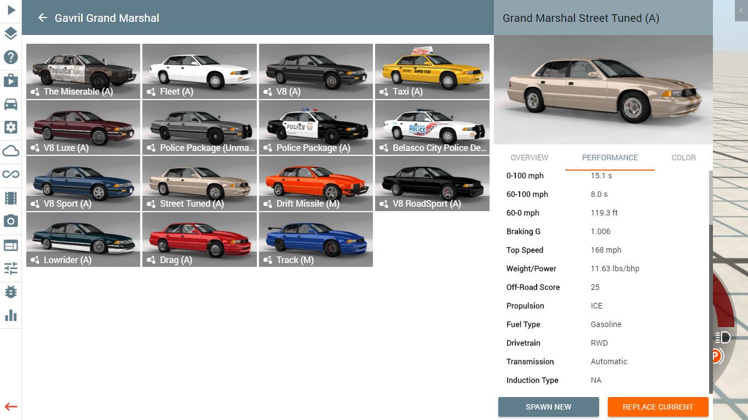748x420 pixels.
Task: Switch to the Performance tab
Action: tap(610, 157)
